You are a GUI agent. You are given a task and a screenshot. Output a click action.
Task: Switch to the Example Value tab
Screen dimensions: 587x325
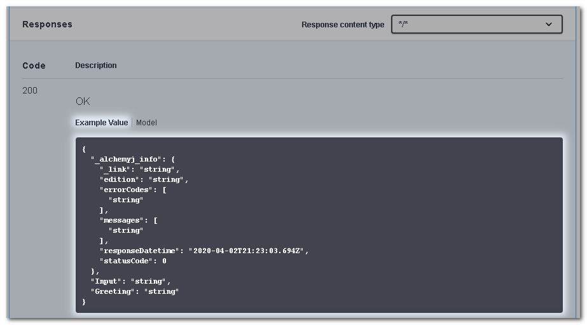click(x=101, y=123)
